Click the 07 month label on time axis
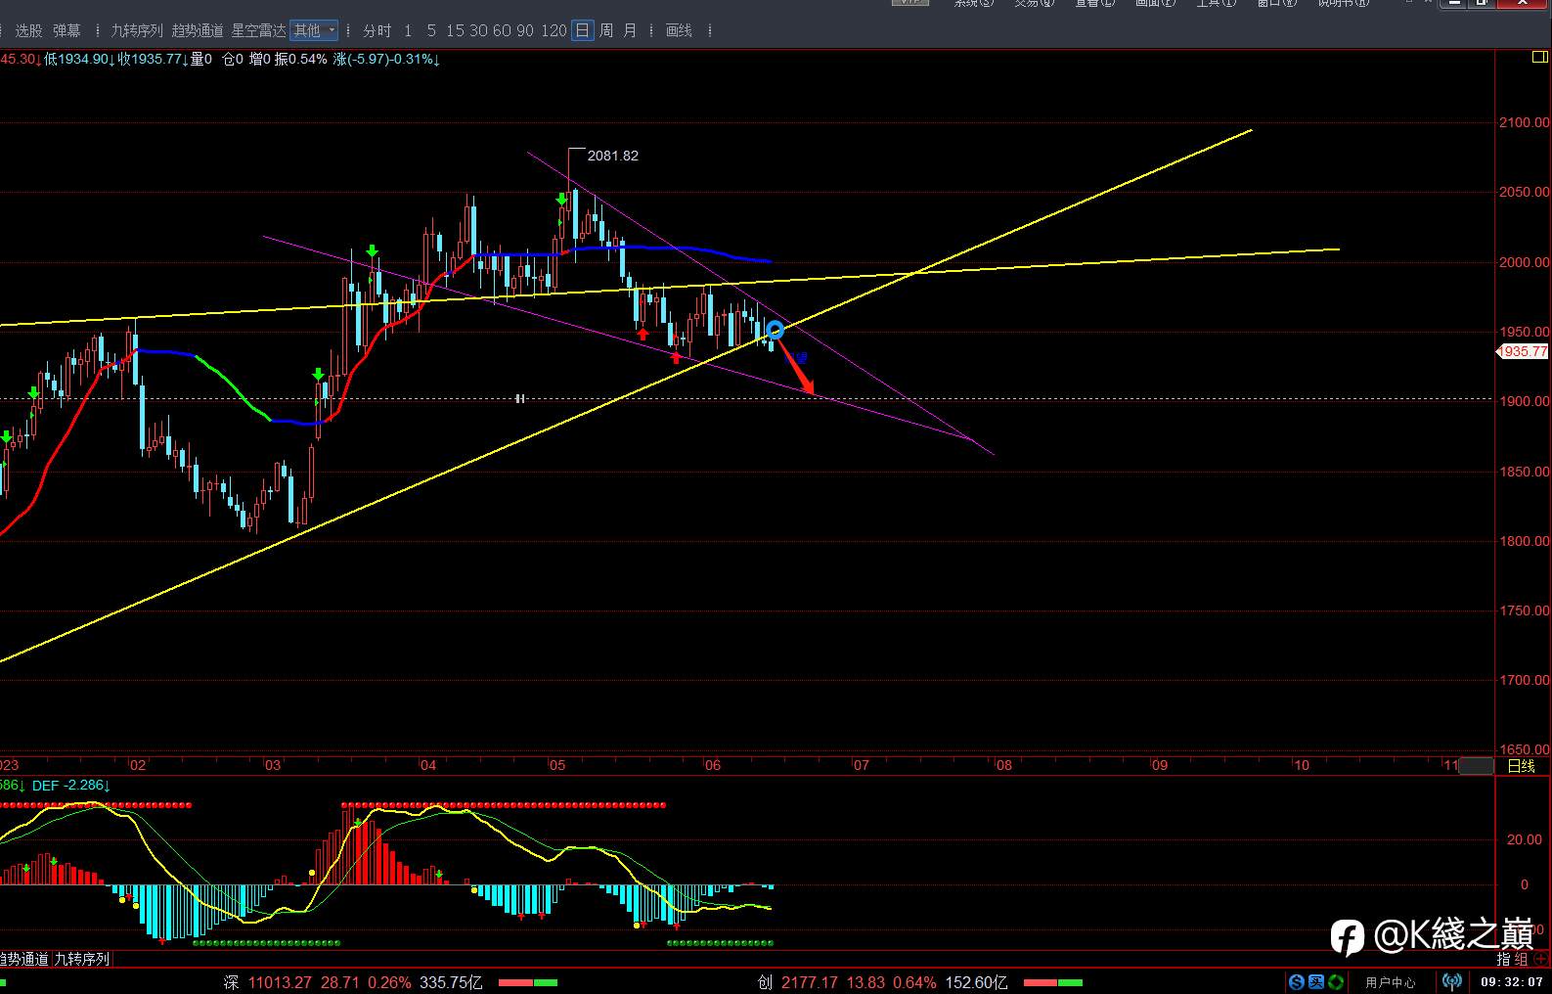Screen dimensions: 1552x994 pyautogui.click(x=861, y=765)
